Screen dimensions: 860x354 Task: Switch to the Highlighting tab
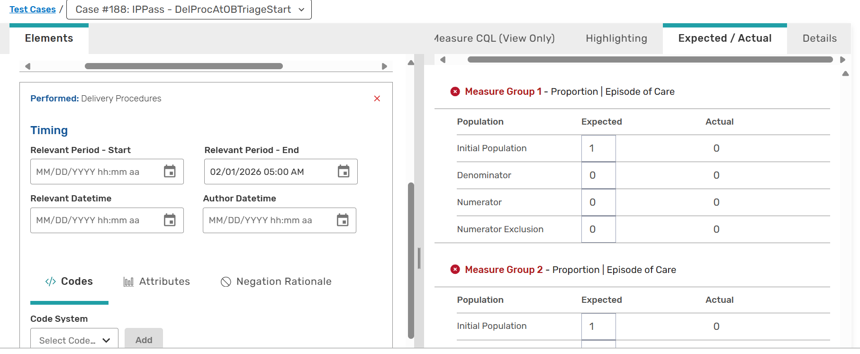(616, 38)
